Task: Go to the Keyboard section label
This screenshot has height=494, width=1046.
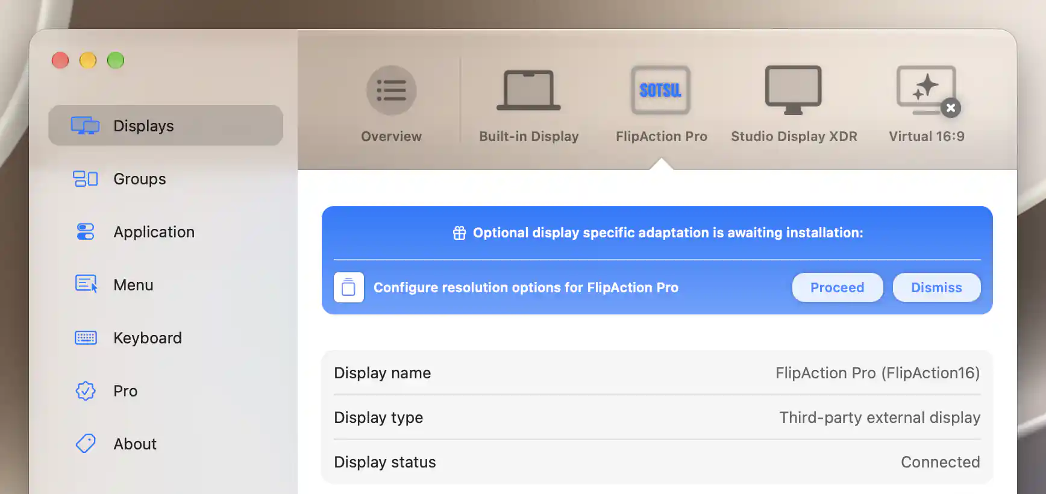Action: click(x=148, y=338)
